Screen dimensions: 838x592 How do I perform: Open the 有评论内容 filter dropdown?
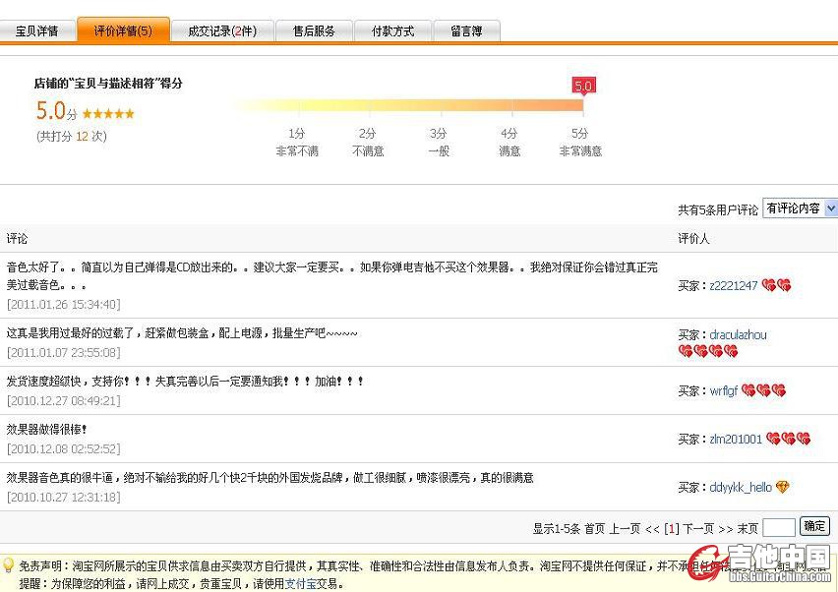tap(800, 207)
